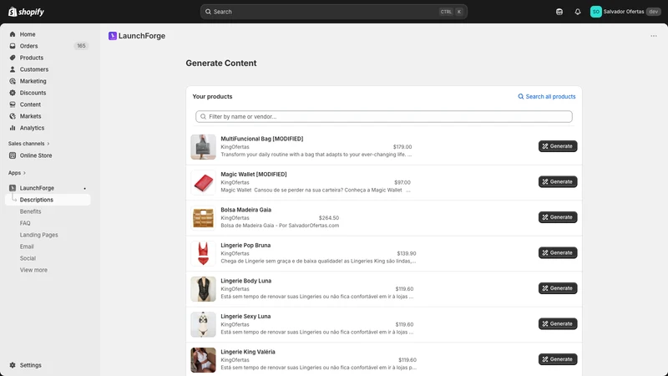
Task: Generate content for Lingerie King Valéria
Action: click(x=558, y=359)
